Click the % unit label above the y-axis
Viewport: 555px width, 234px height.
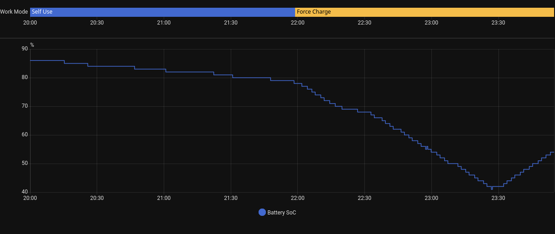coord(32,45)
